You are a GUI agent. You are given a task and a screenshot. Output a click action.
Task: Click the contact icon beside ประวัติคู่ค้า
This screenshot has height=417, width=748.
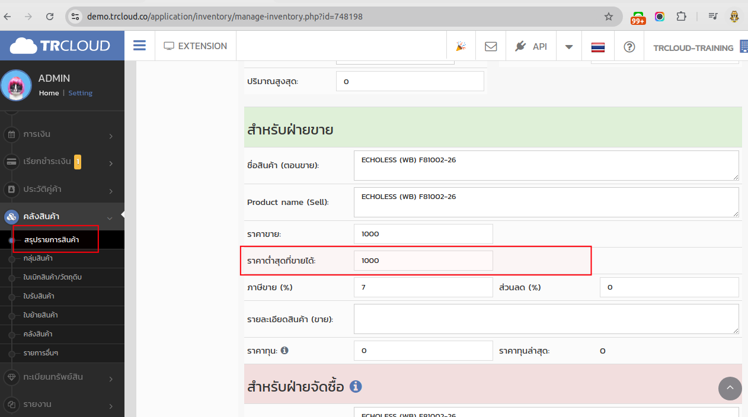[x=11, y=190]
